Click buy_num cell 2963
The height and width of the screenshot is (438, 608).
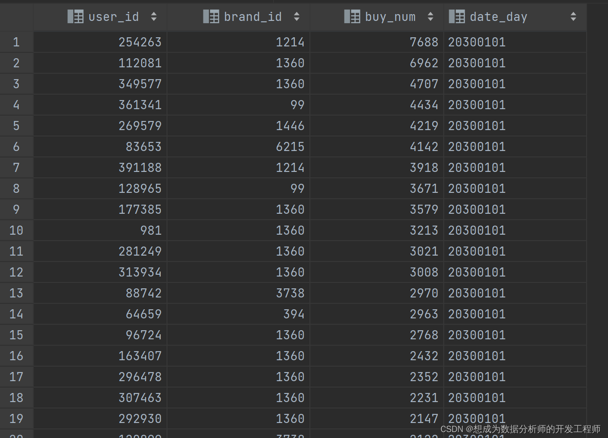(377, 314)
